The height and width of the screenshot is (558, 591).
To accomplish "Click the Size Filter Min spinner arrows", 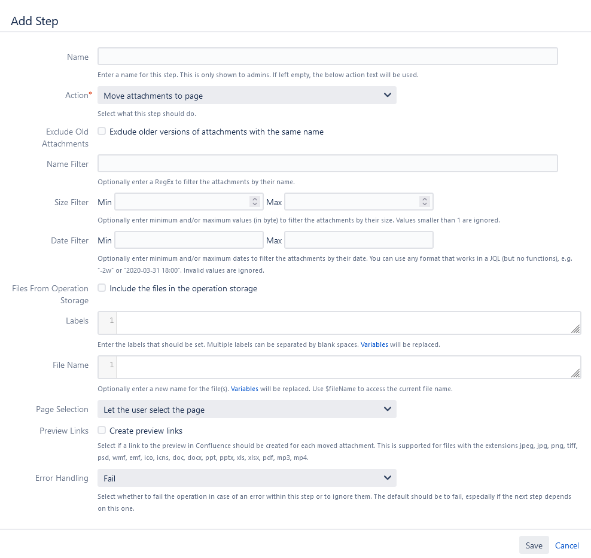I will tap(255, 202).
